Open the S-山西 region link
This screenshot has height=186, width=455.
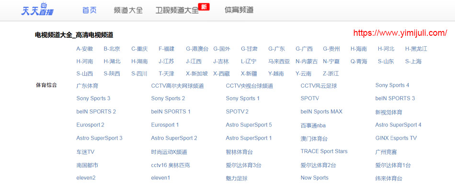point(85,73)
